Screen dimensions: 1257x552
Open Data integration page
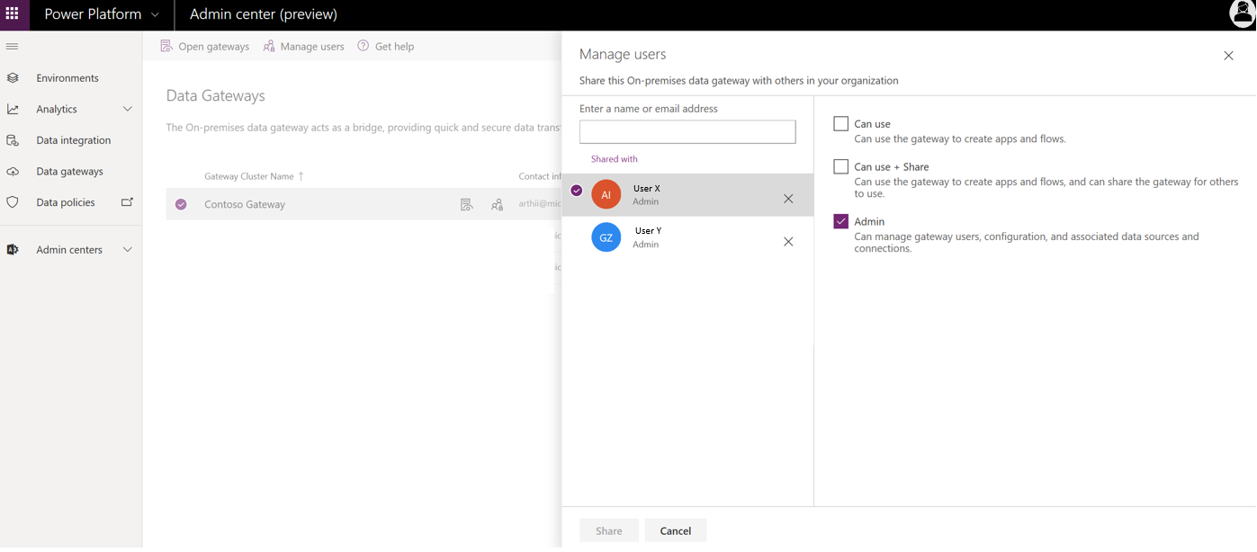pyautogui.click(x=73, y=140)
